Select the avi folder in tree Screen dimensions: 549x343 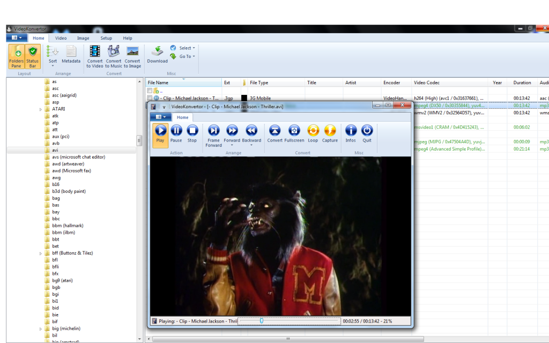(55, 150)
